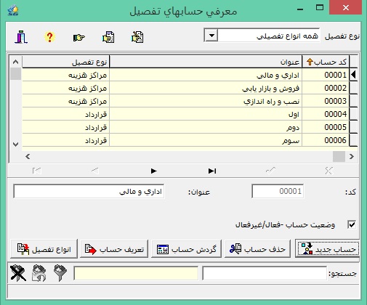Click the filter funnel icon
367x305 pixels.
tap(60, 273)
